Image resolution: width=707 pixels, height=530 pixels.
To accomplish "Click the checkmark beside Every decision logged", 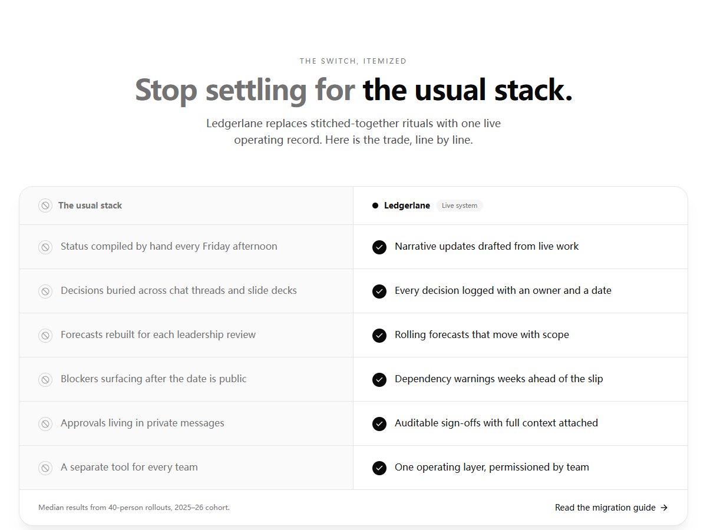I will 379,291.
